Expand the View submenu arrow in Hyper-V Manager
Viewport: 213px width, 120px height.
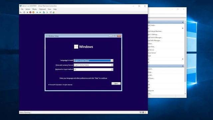tap(183, 59)
